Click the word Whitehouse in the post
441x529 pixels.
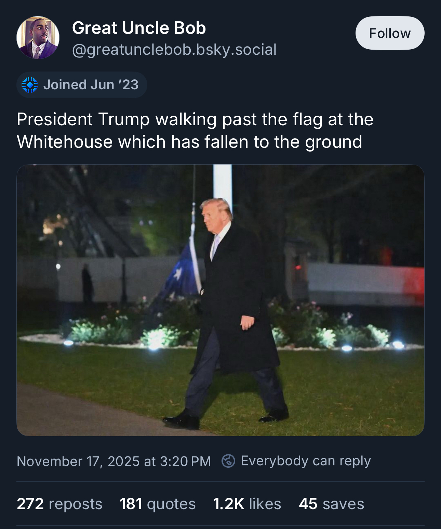click(65, 142)
